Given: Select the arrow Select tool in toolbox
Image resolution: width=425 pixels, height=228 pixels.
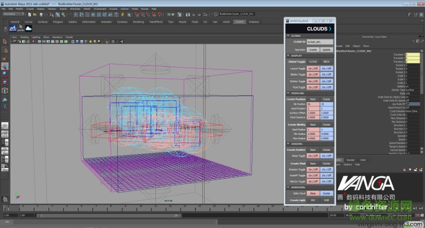Looking at the screenshot, I should coord(5,41).
